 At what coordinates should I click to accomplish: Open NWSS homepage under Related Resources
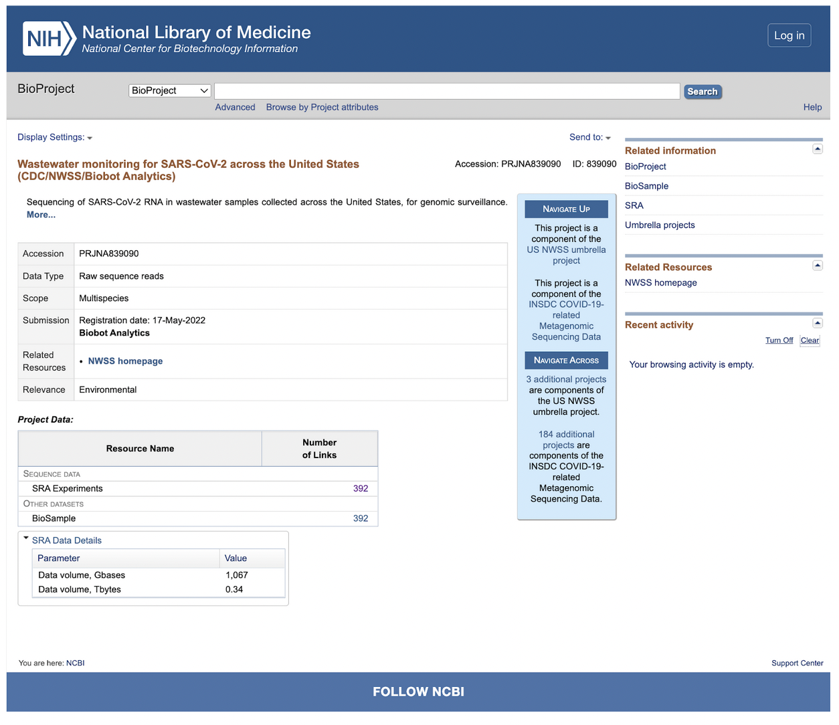(660, 283)
